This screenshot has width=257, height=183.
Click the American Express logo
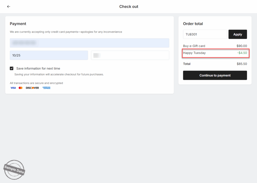click(46, 88)
